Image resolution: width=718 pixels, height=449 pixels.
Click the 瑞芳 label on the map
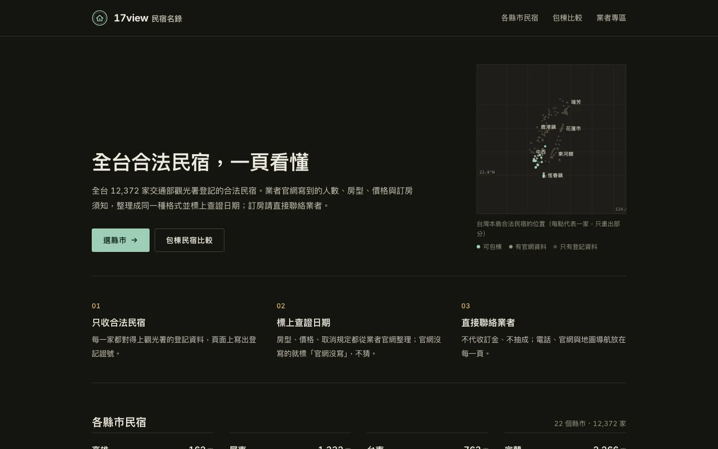(x=576, y=102)
